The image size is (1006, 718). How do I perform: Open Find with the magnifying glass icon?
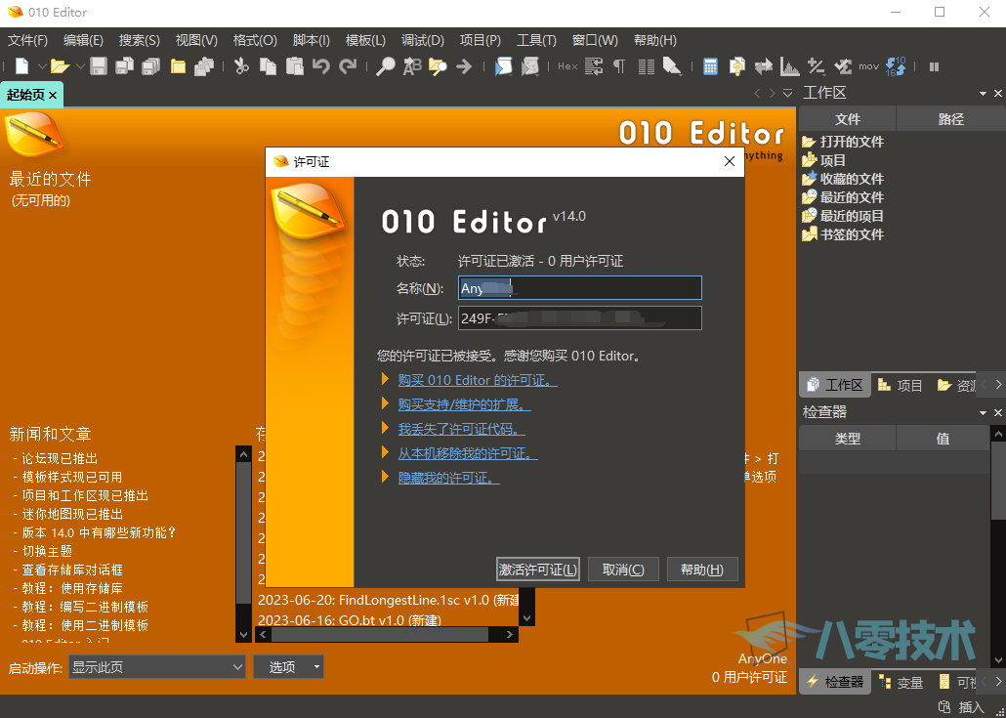click(x=385, y=66)
